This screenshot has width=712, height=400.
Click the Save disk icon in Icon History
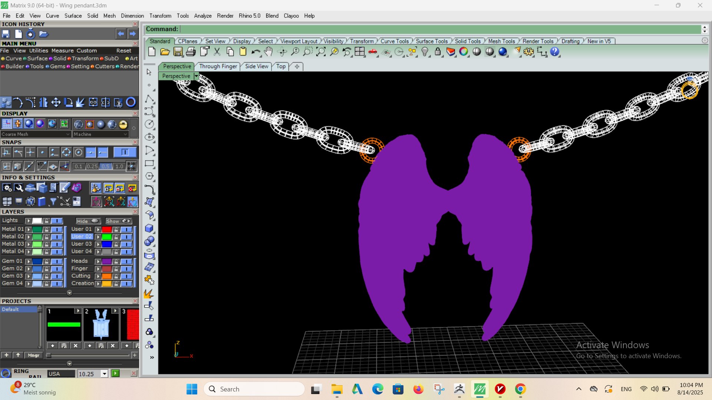[6, 34]
